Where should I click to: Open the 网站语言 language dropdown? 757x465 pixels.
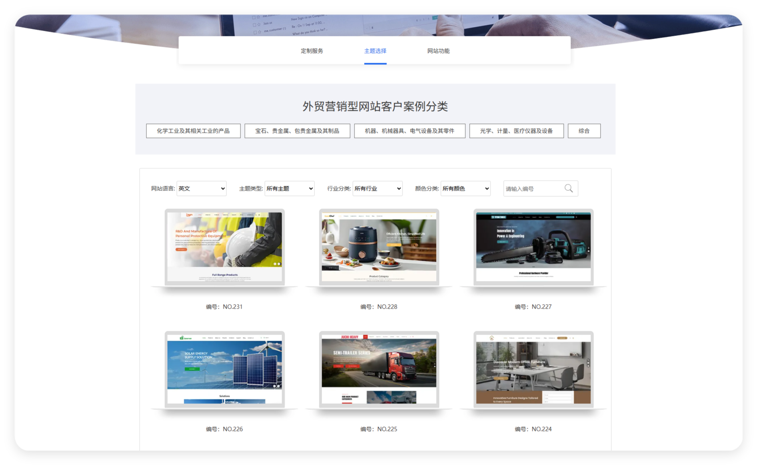(x=201, y=188)
